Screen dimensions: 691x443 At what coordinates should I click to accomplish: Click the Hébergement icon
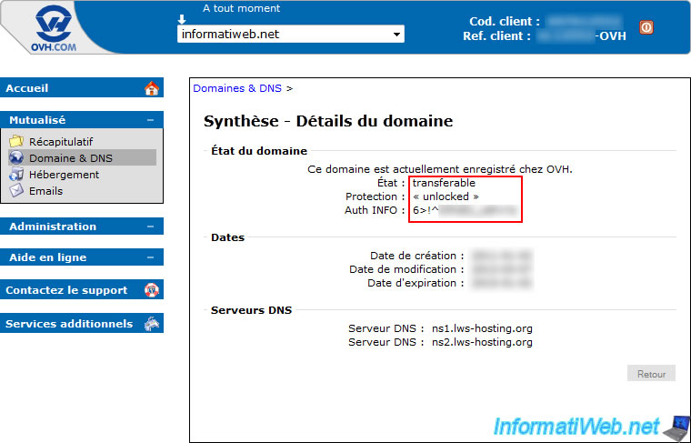click(16, 175)
